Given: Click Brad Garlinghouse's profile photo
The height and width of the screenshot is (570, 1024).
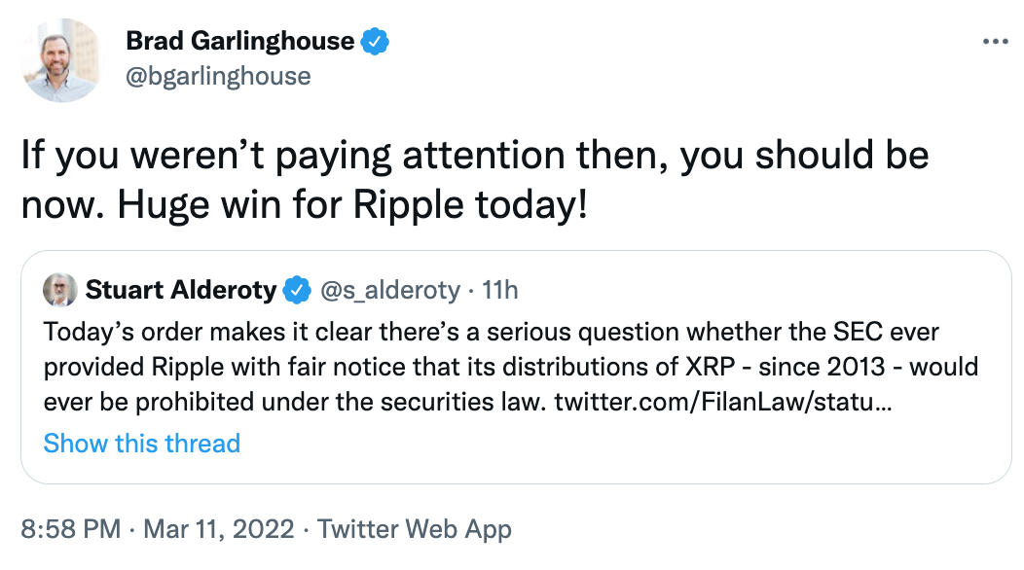Looking at the screenshot, I should pos(62,60).
